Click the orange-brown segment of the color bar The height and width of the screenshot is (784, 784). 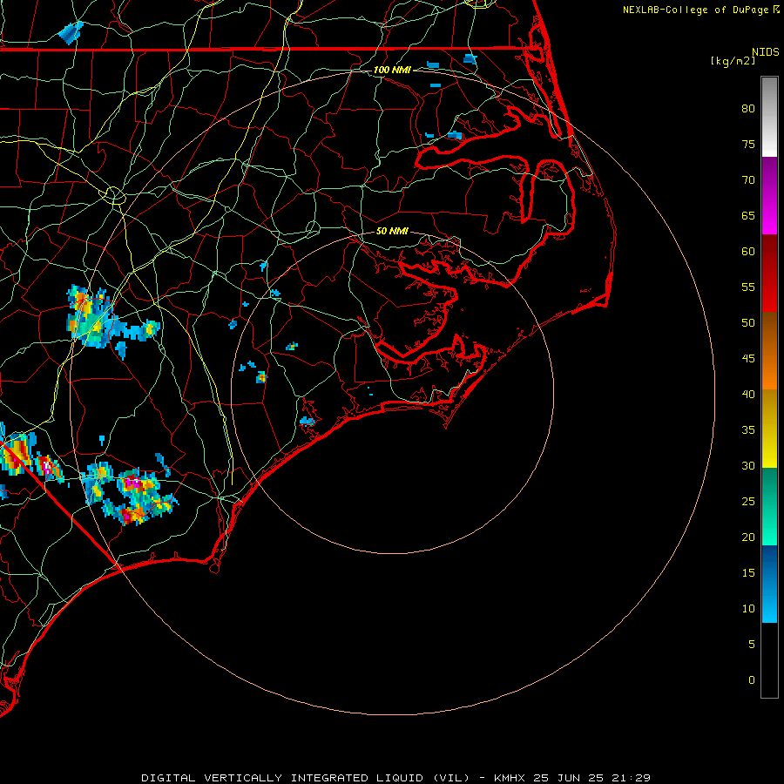pos(769,350)
